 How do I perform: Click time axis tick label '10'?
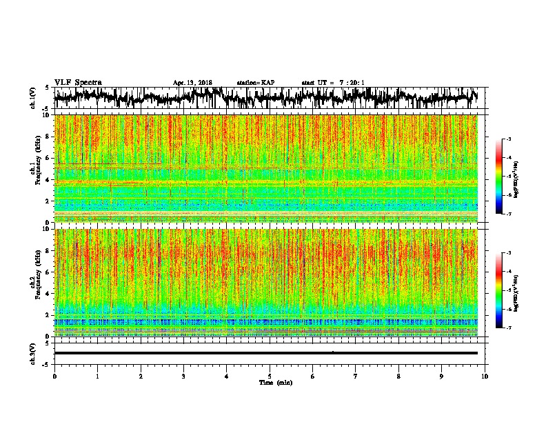(x=485, y=376)
